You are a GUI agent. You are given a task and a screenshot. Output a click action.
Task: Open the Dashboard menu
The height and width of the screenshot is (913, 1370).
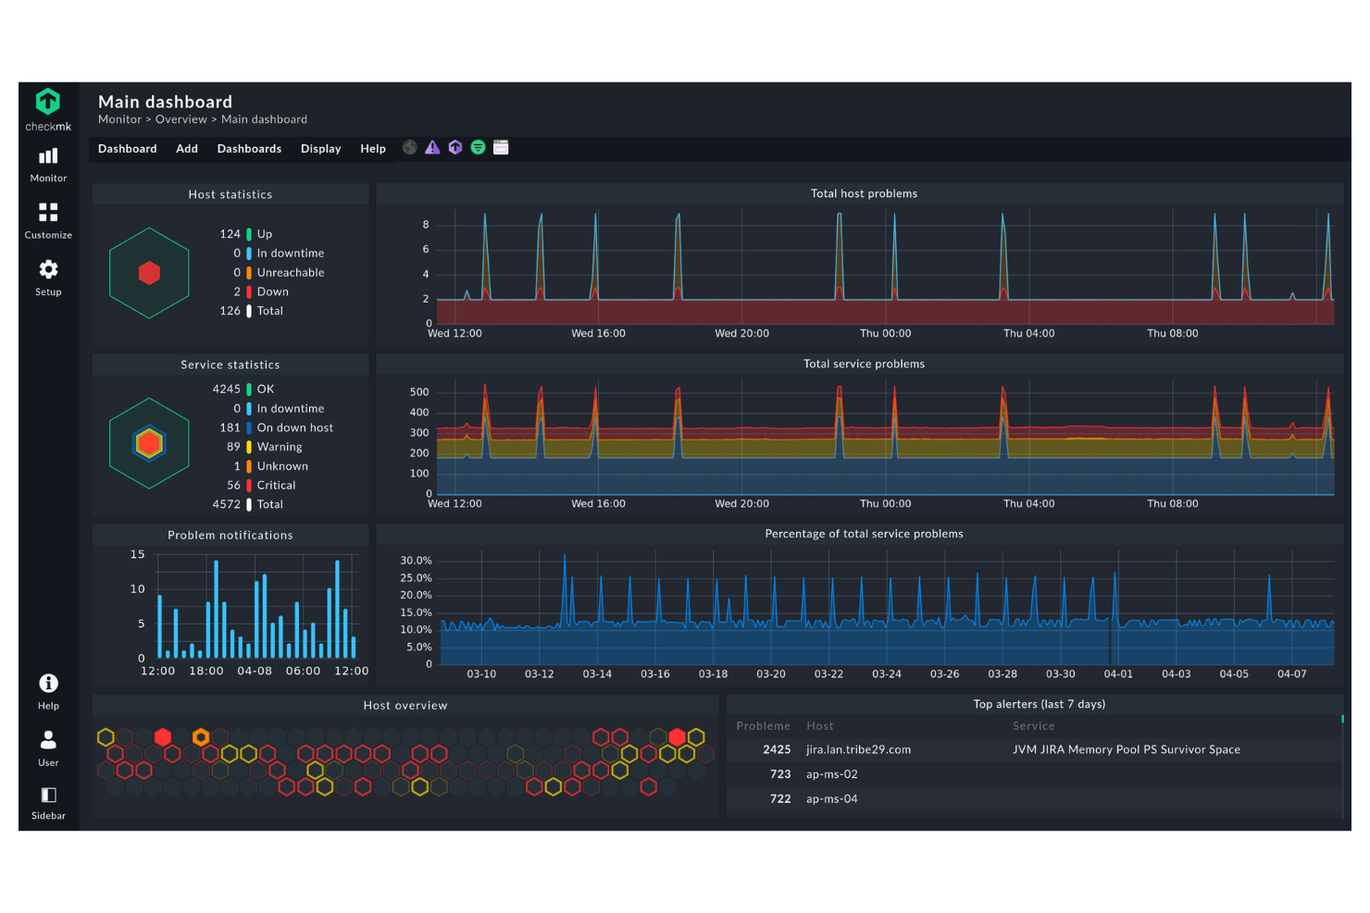point(127,148)
